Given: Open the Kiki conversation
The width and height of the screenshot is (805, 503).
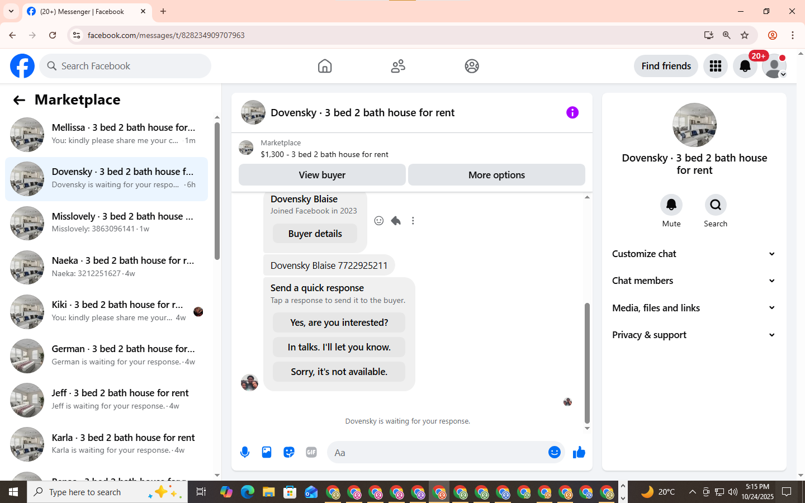Looking at the screenshot, I should (106, 311).
